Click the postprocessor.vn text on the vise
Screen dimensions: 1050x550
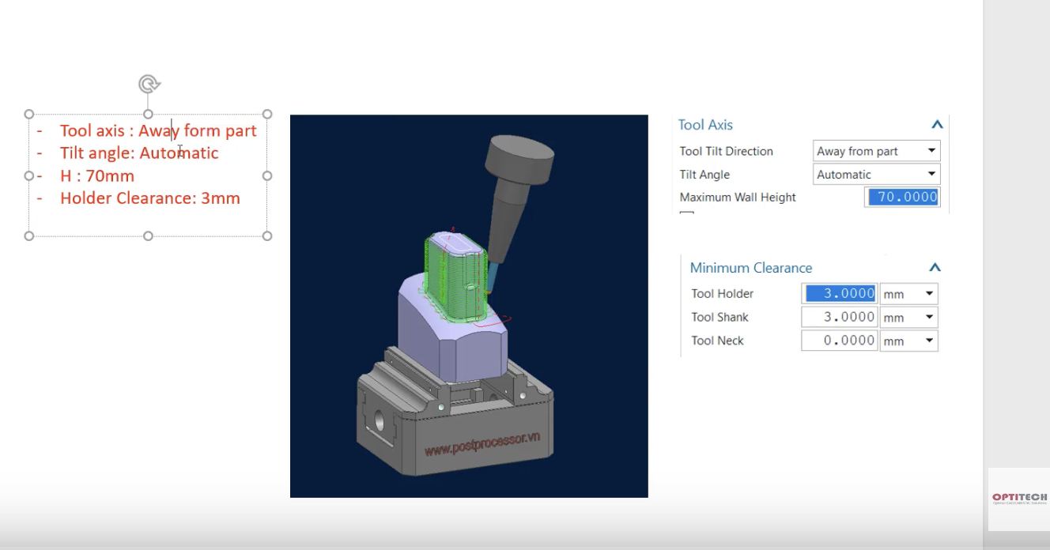click(487, 444)
